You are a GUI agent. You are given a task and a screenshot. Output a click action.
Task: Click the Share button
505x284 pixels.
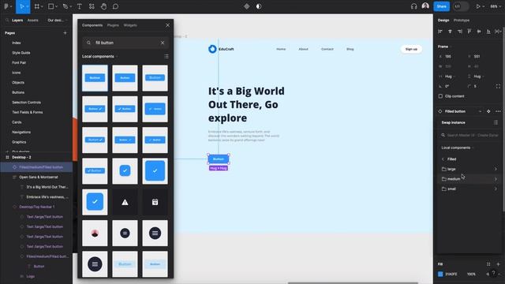pos(442,6)
